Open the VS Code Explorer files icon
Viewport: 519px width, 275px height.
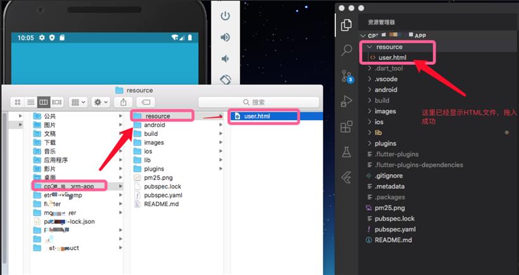[x=346, y=25]
